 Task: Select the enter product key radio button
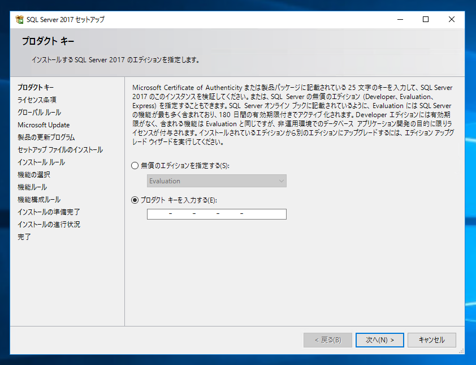tap(135, 200)
